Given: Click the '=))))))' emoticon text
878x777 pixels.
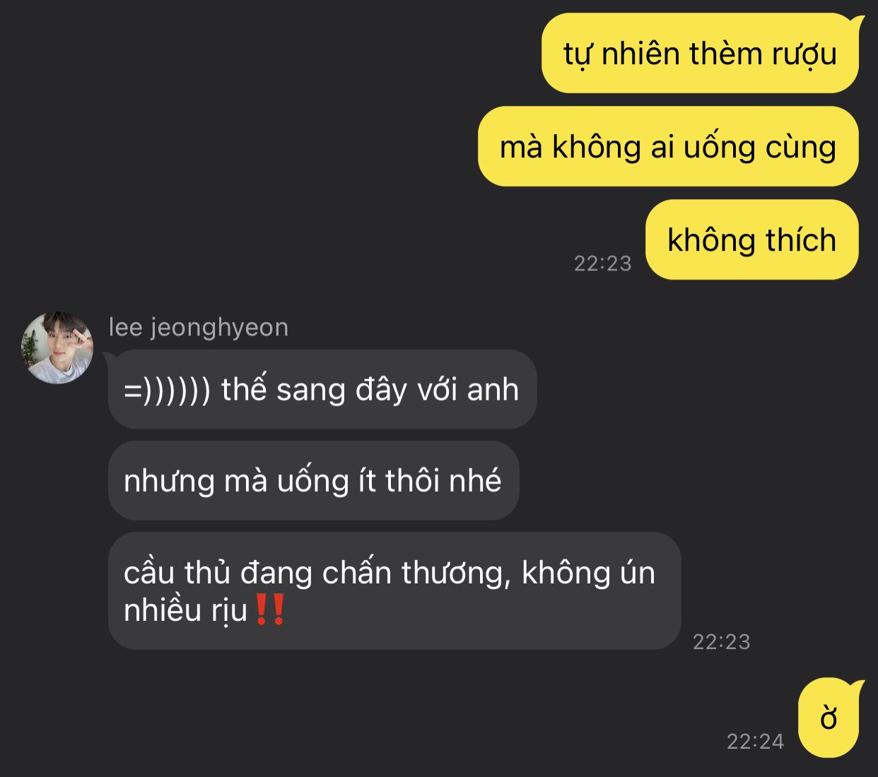Looking at the screenshot, I should 168,391.
